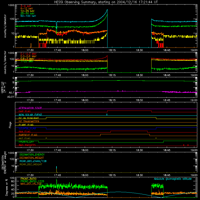
Task: Click the Absolute geomagnetic latitude label
Action: click(173, 179)
